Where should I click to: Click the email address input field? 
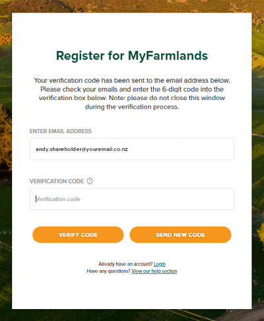point(132,149)
